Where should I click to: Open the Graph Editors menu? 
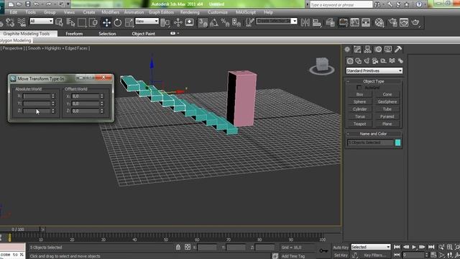tap(161, 12)
